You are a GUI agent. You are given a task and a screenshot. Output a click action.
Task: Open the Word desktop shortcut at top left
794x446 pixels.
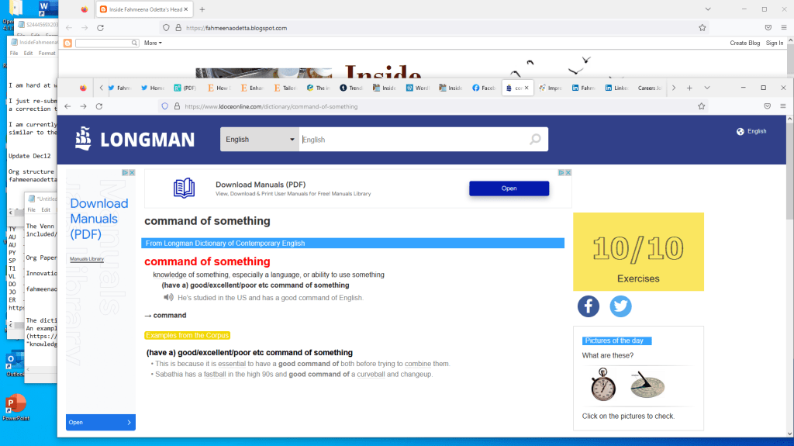(x=46, y=8)
